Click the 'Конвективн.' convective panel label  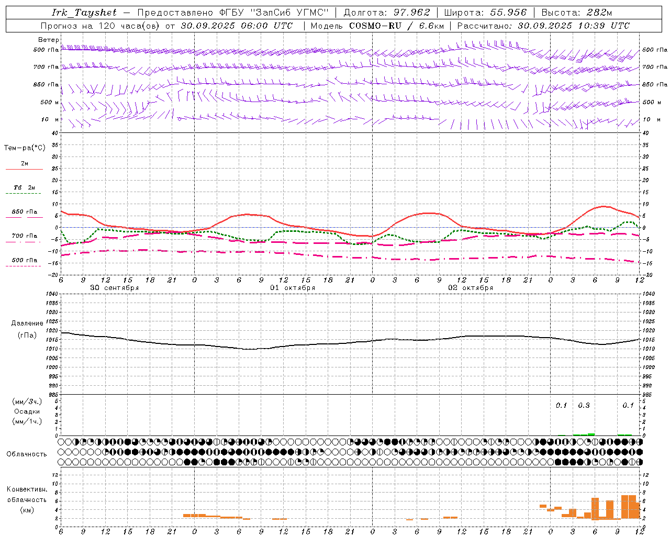click(x=27, y=489)
